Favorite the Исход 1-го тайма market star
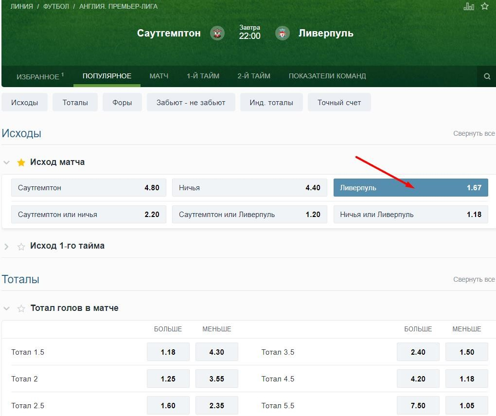Viewport: 496px width, 416px height. point(21,246)
